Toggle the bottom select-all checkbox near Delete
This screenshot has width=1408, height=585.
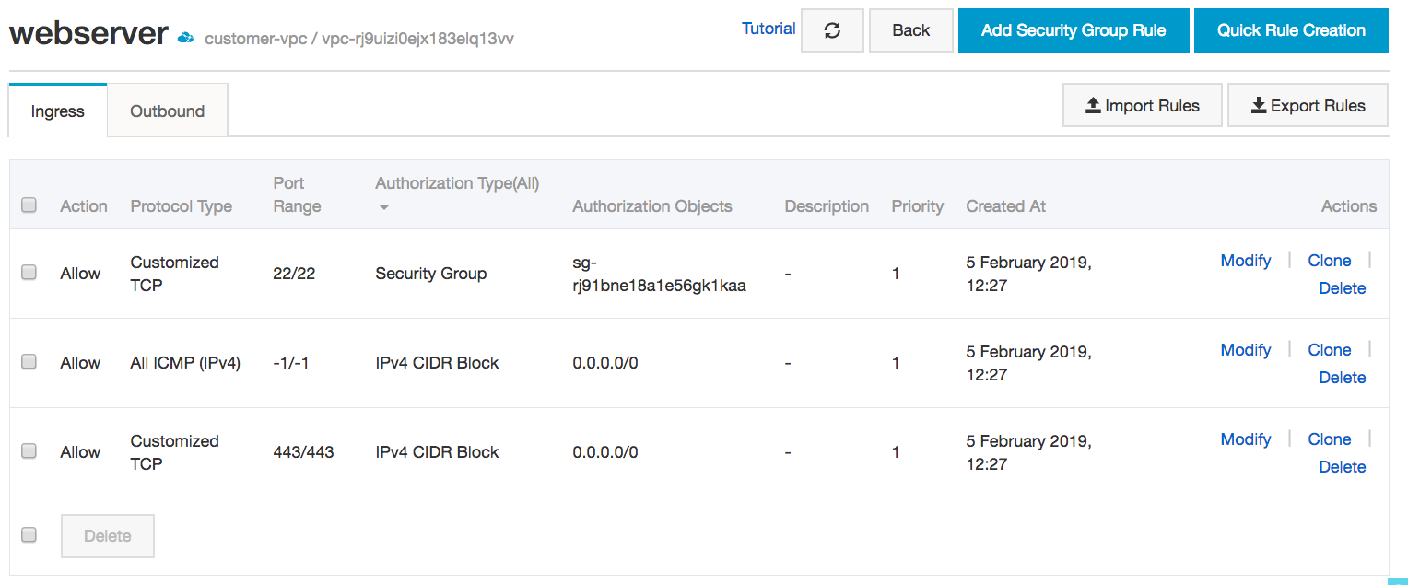29,535
